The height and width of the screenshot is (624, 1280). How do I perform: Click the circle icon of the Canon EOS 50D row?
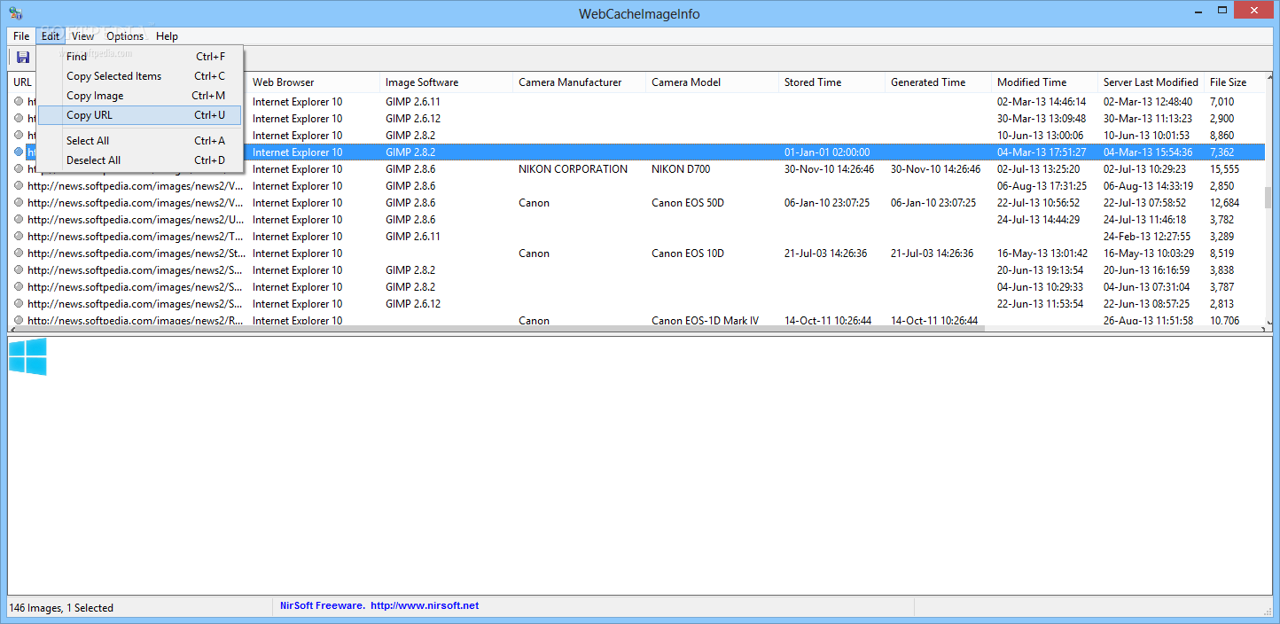(x=19, y=203)
